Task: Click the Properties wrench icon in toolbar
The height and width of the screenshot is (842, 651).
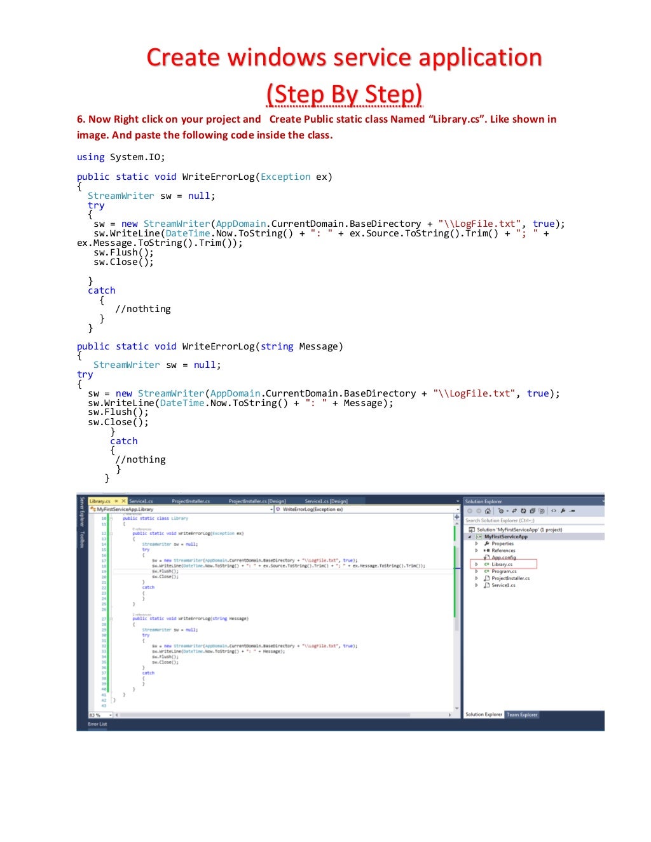Action: [x=563, y=511]
